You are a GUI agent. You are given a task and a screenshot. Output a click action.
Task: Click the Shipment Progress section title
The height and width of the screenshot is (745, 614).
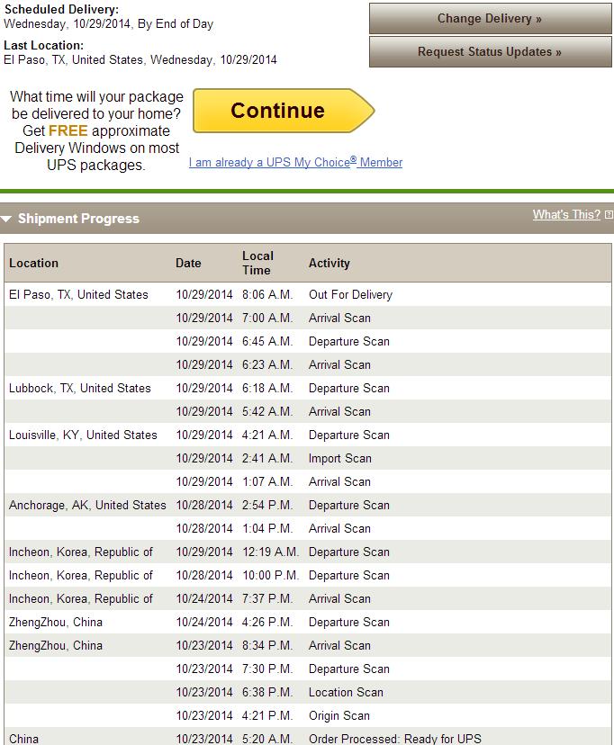pos(78,219)
